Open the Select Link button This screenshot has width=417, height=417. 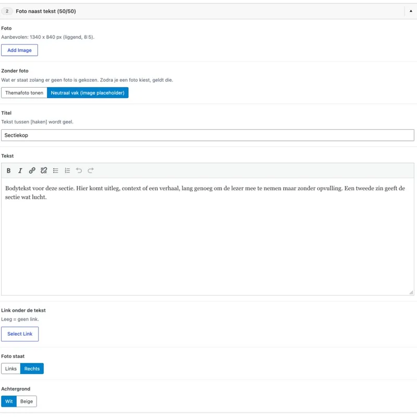coord(20,334)
